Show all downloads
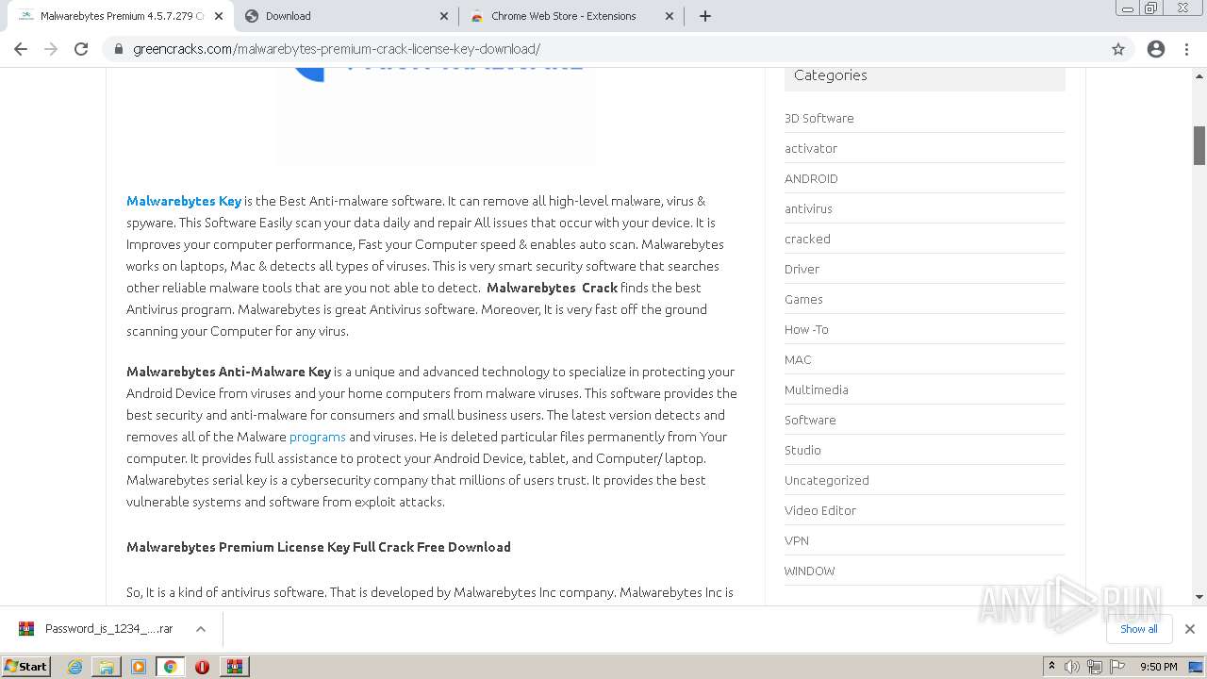This screenshot has height=679, width=1207. [x=1138, y=629]
